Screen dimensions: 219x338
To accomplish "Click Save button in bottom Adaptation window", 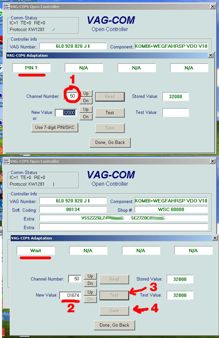I will click(114, 311).
